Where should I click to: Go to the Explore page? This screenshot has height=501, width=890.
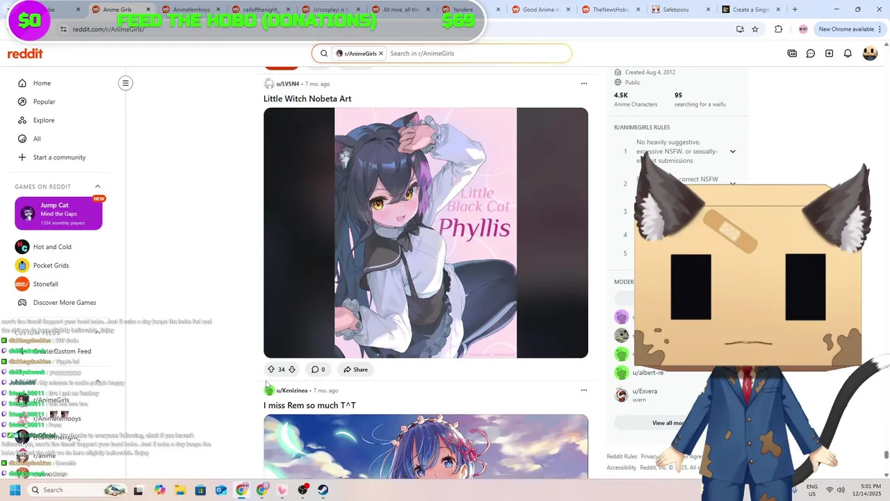[x=44, y=120]
